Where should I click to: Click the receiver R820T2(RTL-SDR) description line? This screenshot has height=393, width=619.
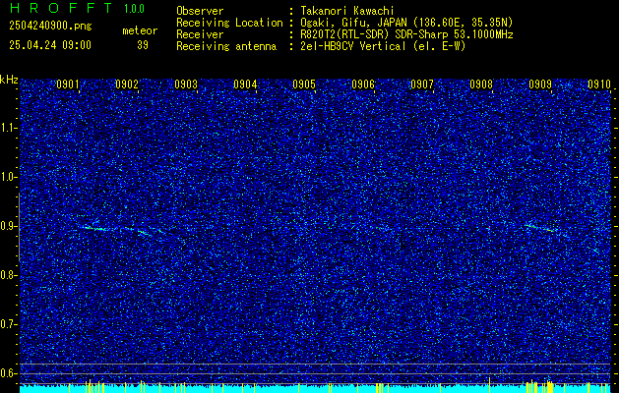(406, 34)
